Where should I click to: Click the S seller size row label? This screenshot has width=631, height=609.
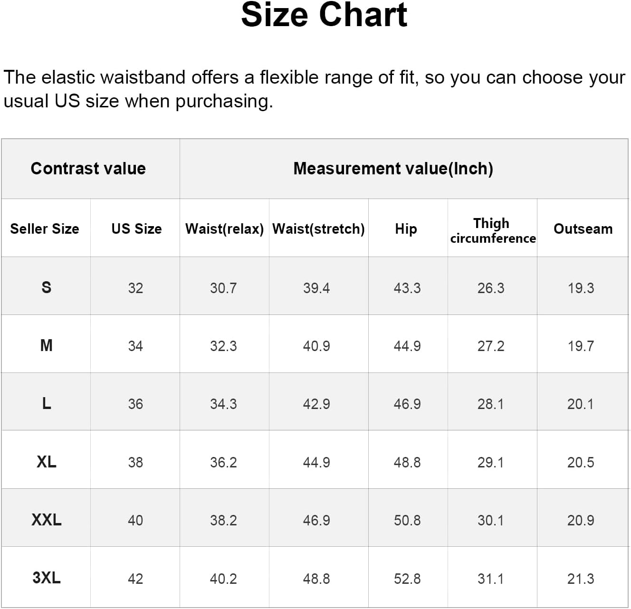pos(46,287)
